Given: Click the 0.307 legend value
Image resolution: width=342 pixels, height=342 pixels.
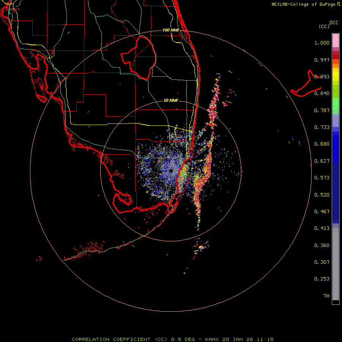Looking at the screenshot, I should tap(322, 262).
